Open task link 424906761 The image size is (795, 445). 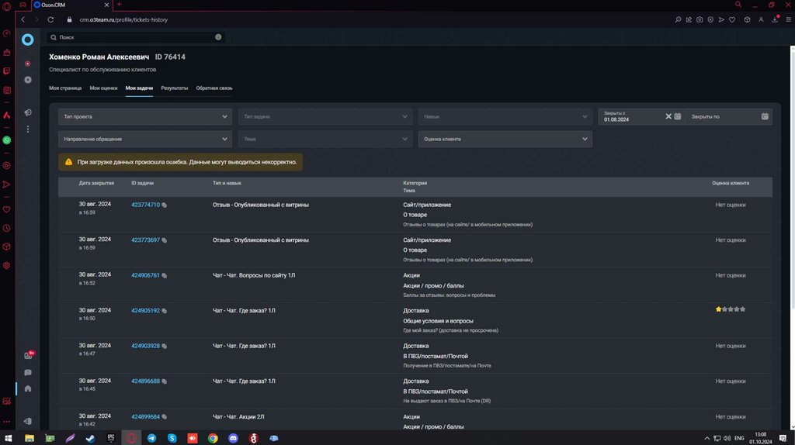tap(145, 275)
